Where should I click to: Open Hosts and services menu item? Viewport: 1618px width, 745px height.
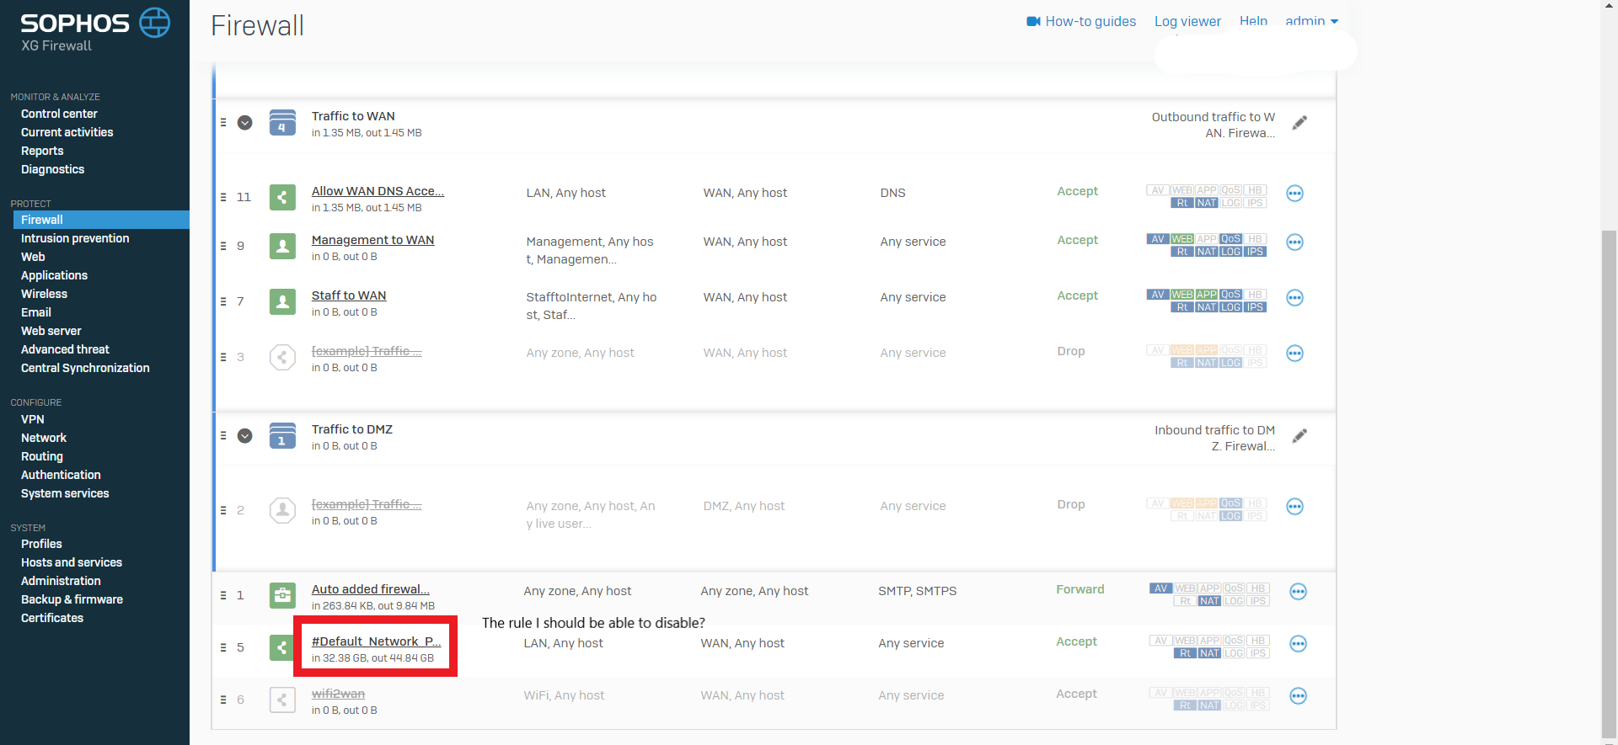[x=72, y=562]
